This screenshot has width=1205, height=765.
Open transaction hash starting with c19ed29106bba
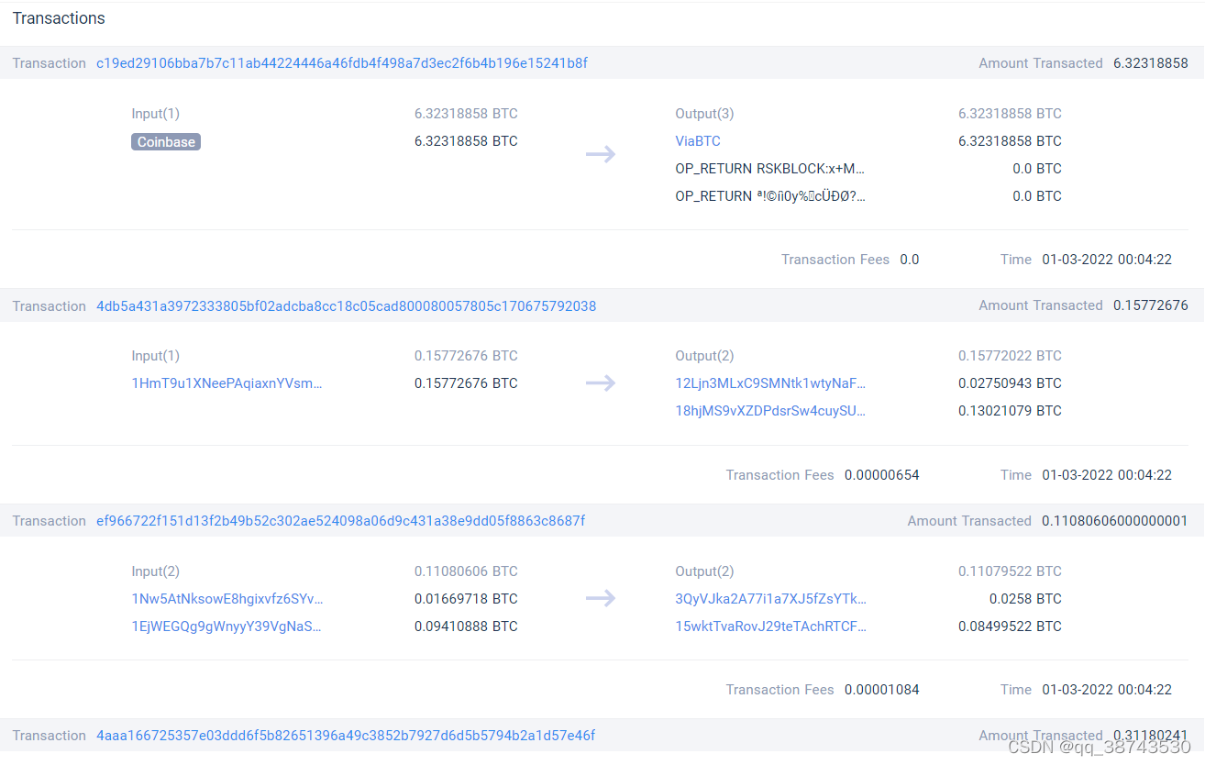pos(342,63)
